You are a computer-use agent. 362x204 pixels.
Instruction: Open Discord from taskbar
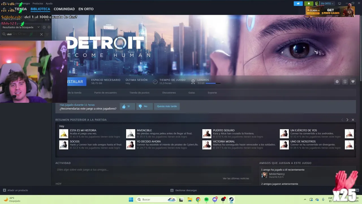[215, 199]
